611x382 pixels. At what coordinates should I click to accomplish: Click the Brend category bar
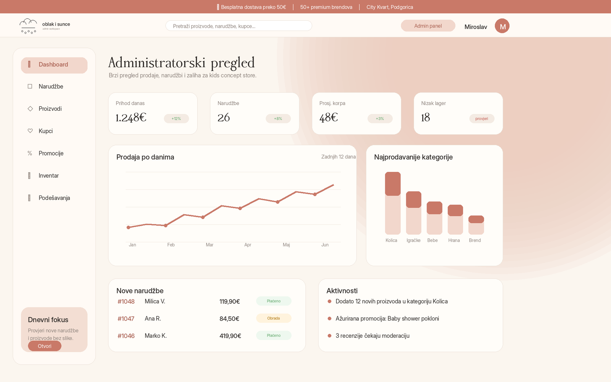click(x=476, y=225)
